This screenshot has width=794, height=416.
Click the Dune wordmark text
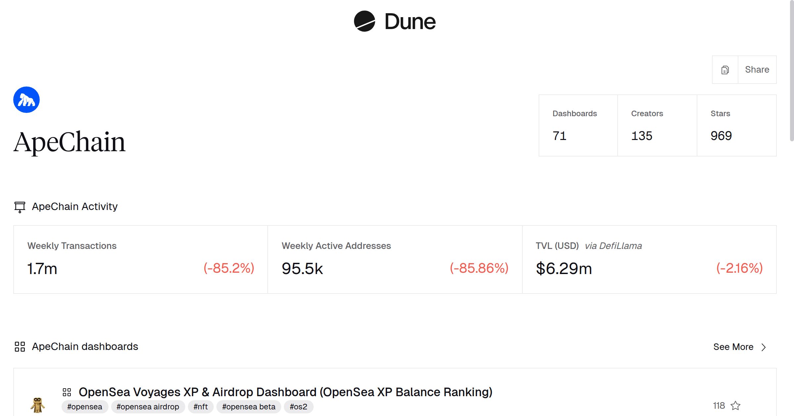coord(410,22)
